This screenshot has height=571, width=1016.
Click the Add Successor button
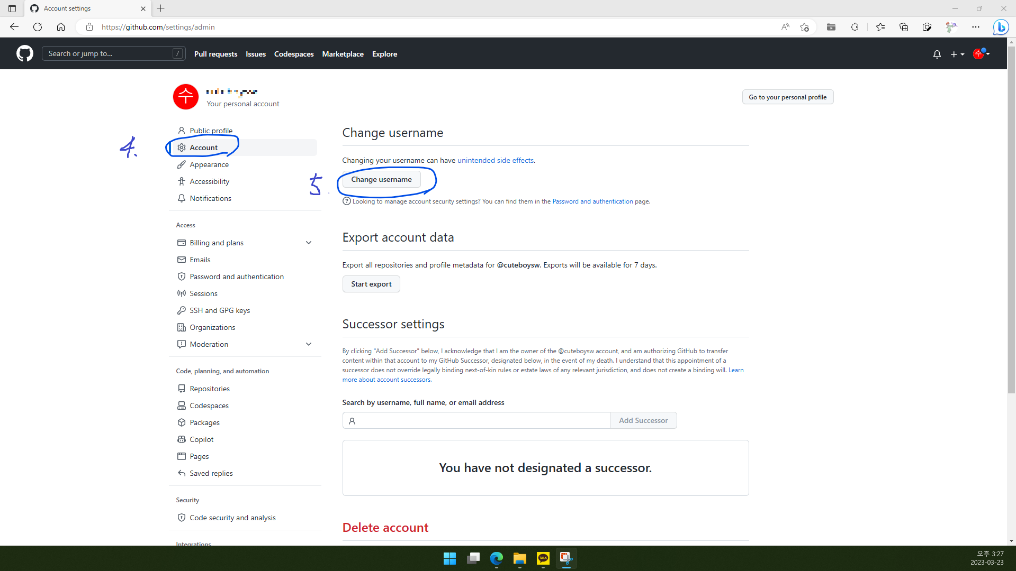[x=643, y=420]
